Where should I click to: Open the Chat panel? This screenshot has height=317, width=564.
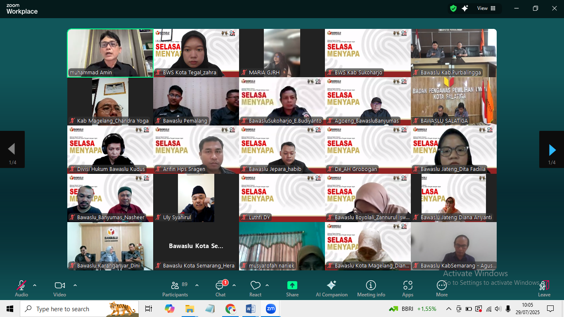pos(220,288)
